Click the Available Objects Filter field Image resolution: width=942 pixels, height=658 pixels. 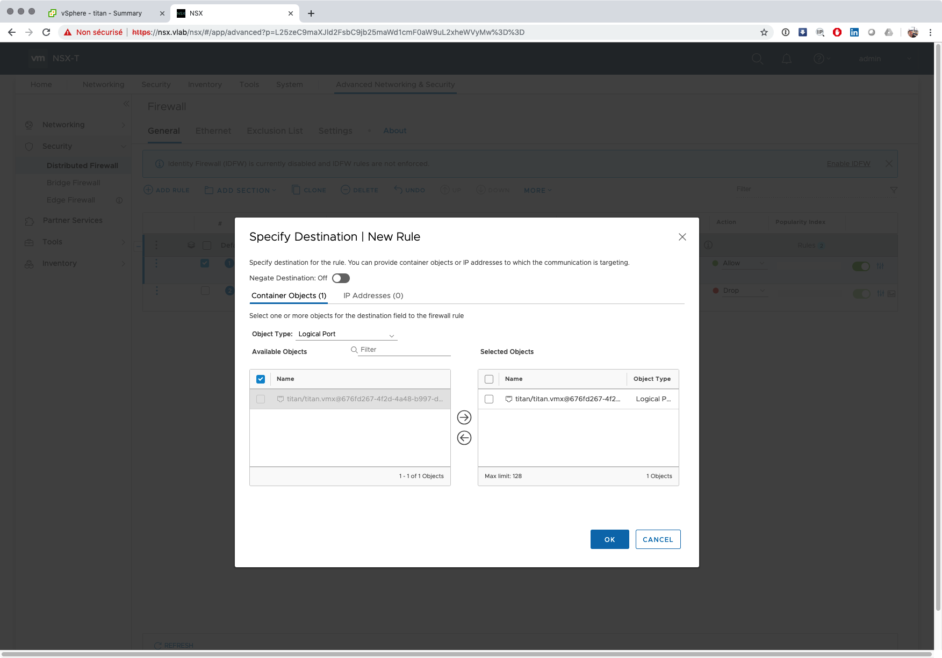404,350
